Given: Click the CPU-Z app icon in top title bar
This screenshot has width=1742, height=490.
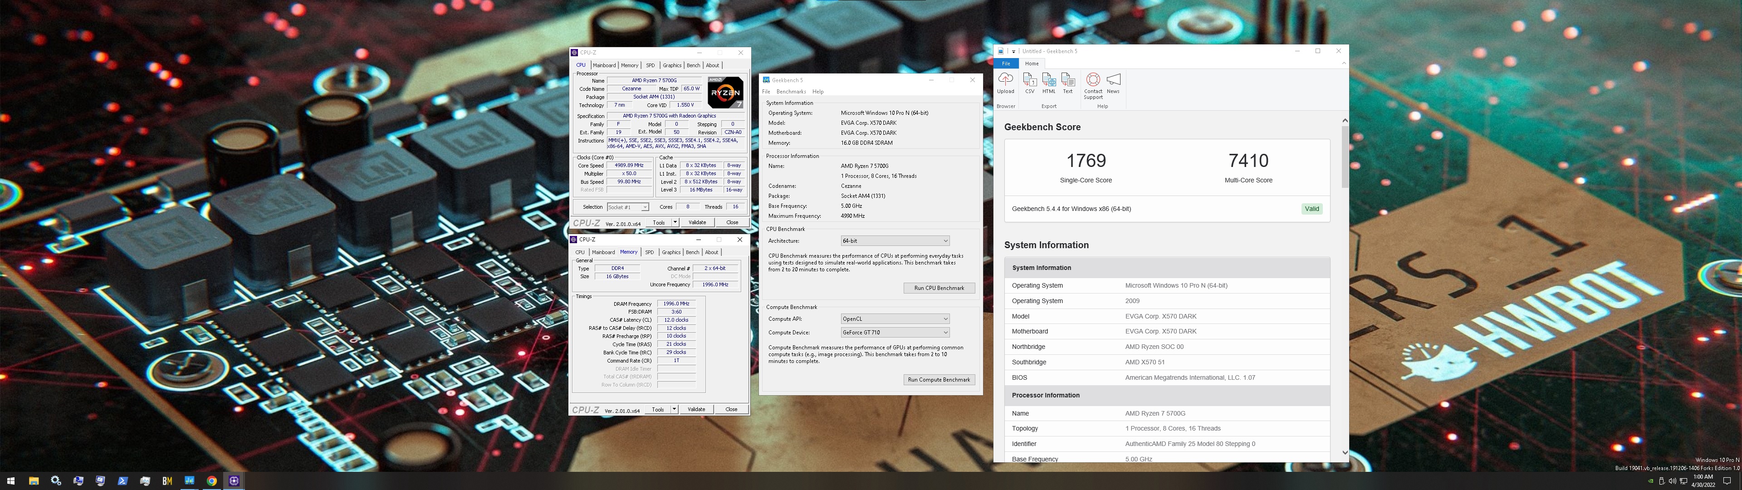Looking at the screenshot, I should 574,53.
